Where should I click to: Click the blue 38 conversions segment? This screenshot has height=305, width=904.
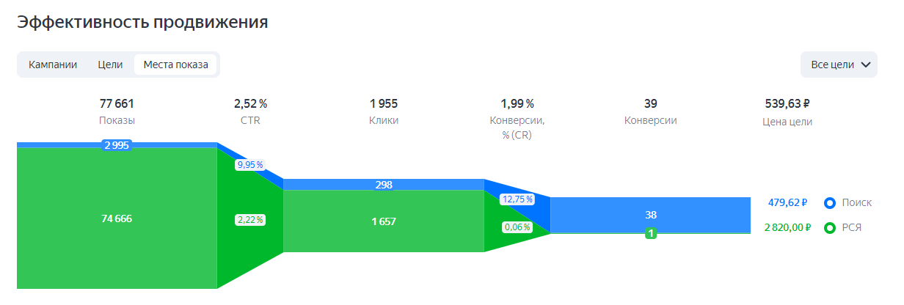650,214
